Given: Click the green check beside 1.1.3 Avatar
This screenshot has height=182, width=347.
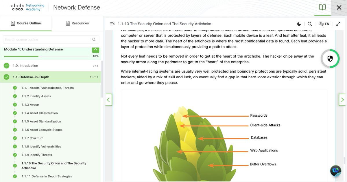Looking at the screenshot, I should pos(15,105).
